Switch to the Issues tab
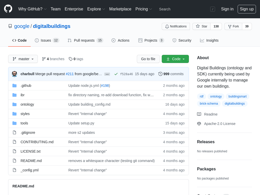 (47, 40)
